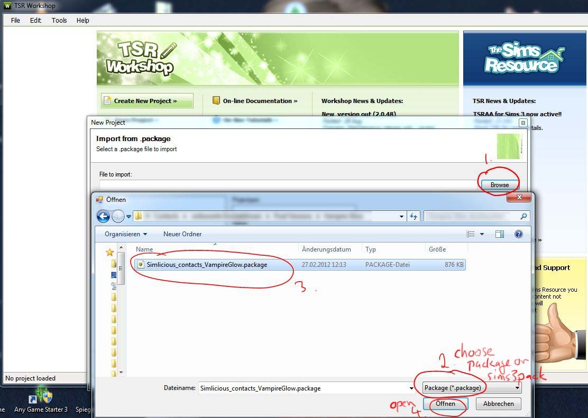Click the search magnifier icon in Öffnen dialog
The height and width of the screenshot is (418, 588).
pyautogui.click(x=523, y=216)
